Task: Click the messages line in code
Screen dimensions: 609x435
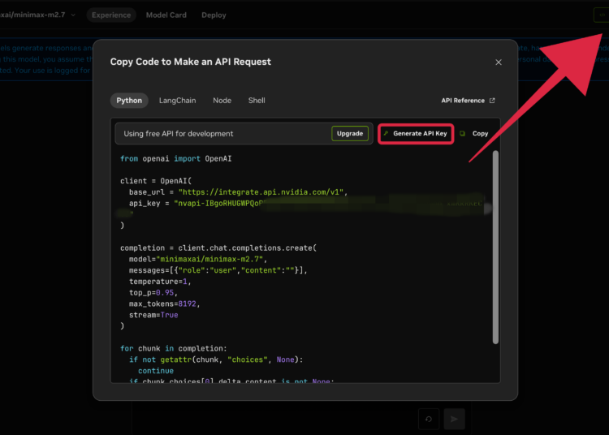Action: tap(218, 270)
